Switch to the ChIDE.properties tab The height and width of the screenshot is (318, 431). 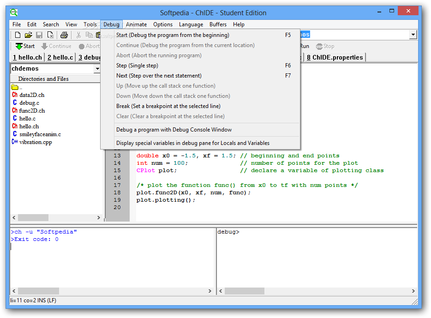tap(335, 57)
